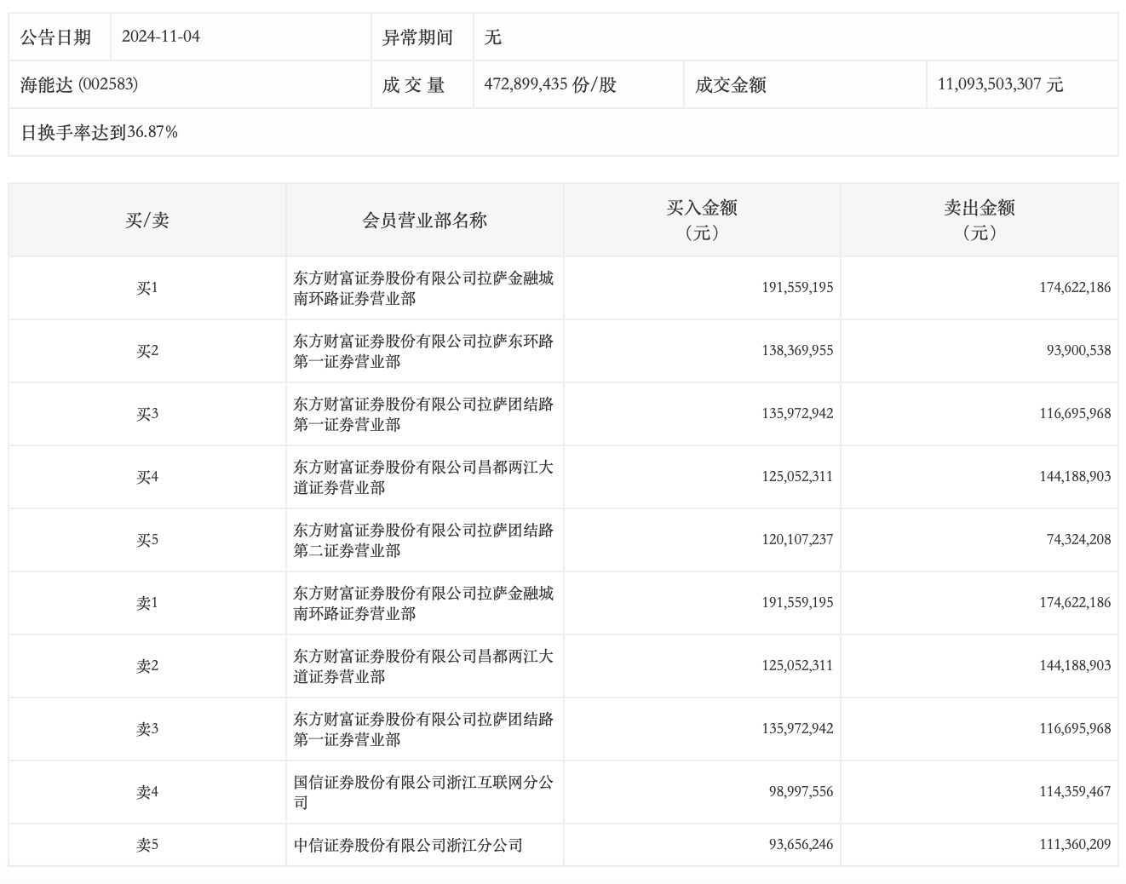The width and height of the screenshot is (1126, 884).
Task: Click 昌都两江大道证券营业部 name in 卖2 row
Action: [423, 666]
